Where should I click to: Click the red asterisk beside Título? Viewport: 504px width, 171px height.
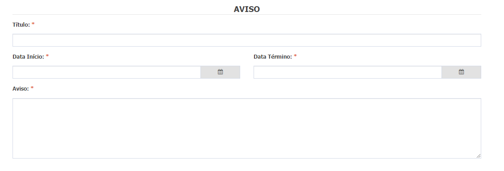33,24
